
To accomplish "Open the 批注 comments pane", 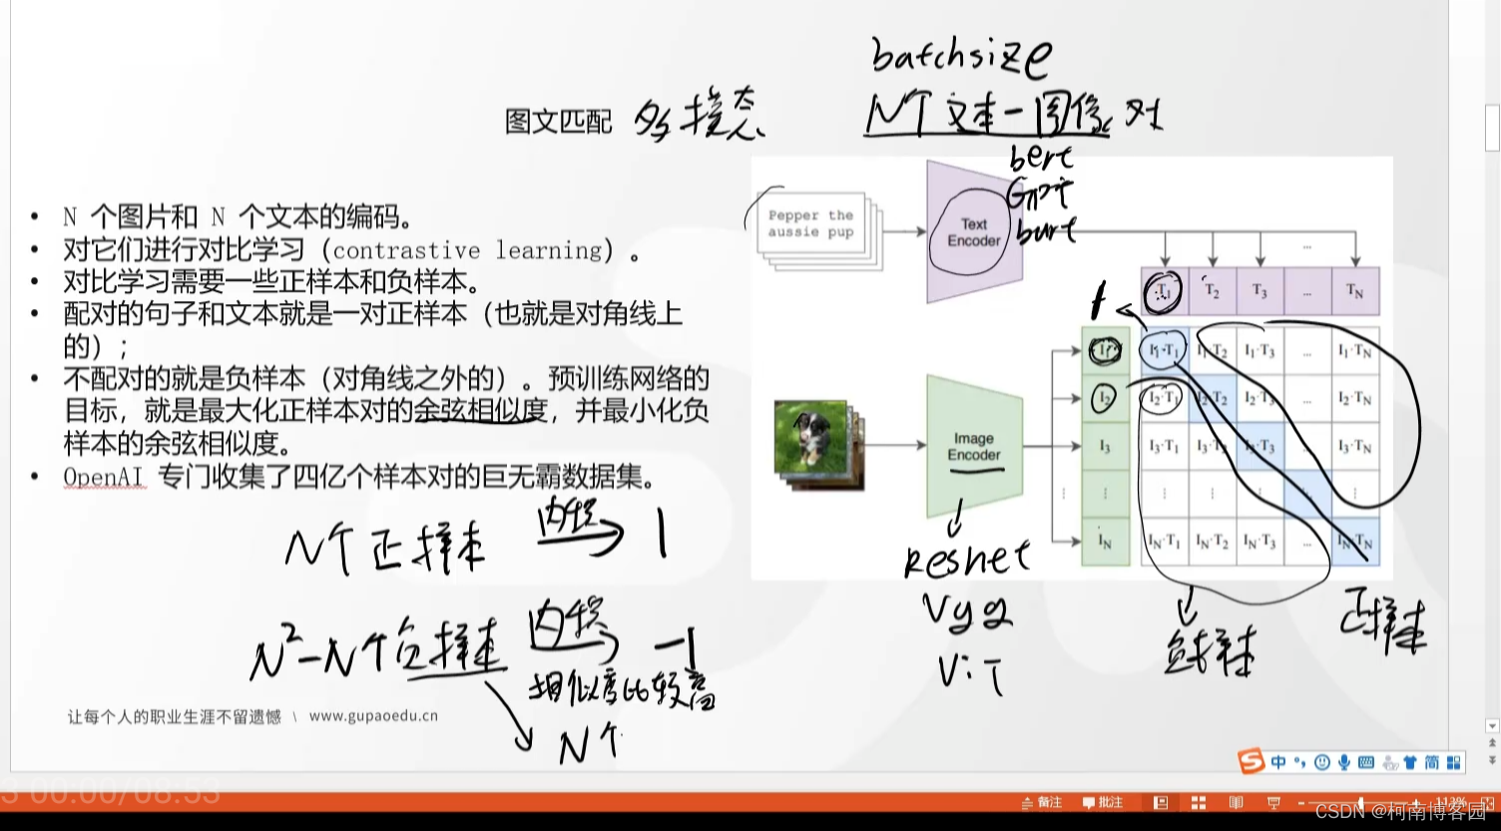I will click(1103, 802).
